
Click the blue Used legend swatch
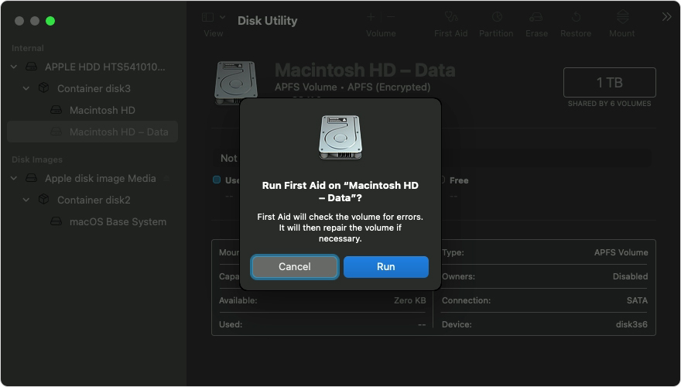click(x=217, y=180)
